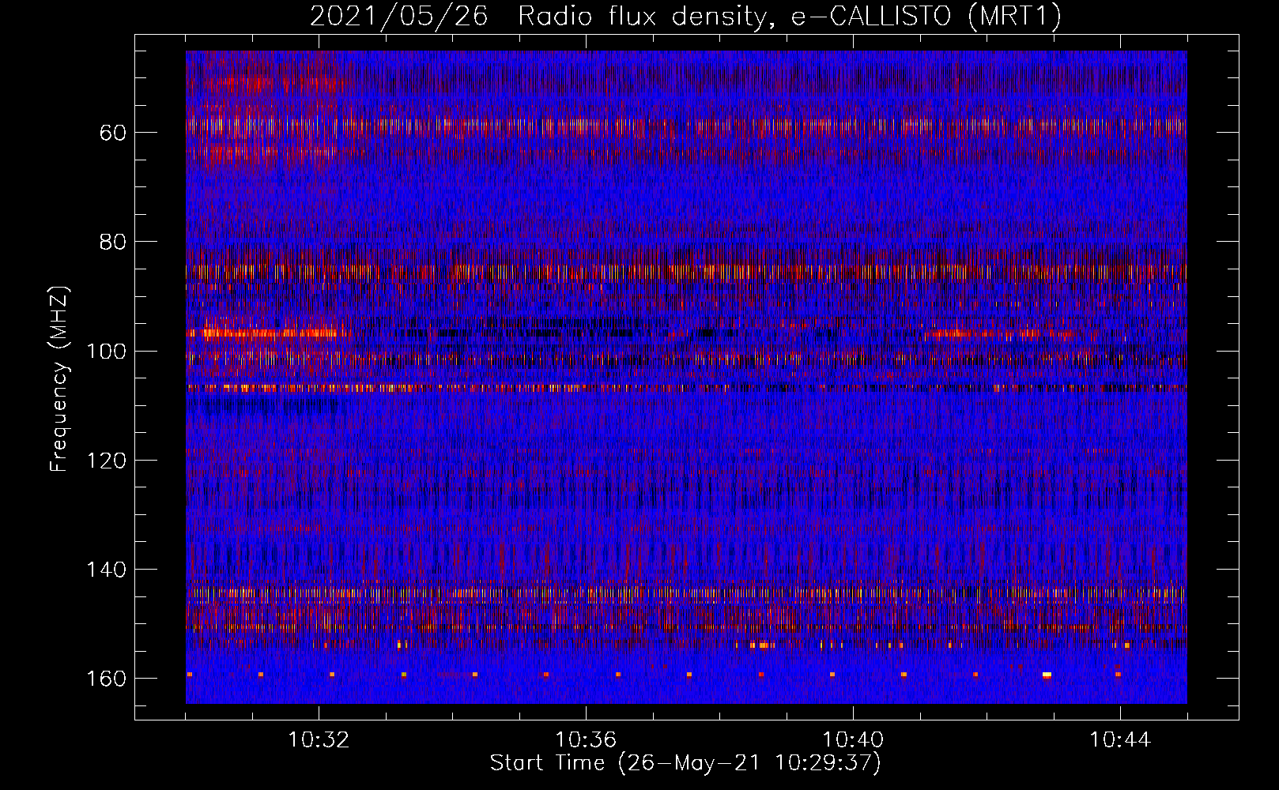Click the 80 MHz frequency tick label
The image size is (1279, 790).
click(x=113, y=242)
